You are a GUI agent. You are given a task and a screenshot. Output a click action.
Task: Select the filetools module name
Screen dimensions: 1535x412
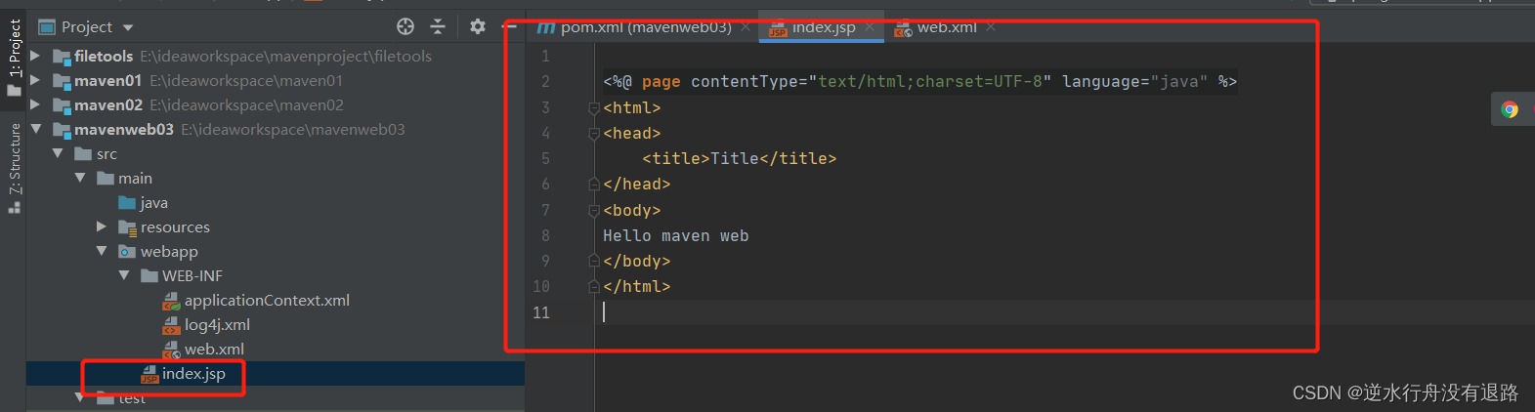click(104, 56)
